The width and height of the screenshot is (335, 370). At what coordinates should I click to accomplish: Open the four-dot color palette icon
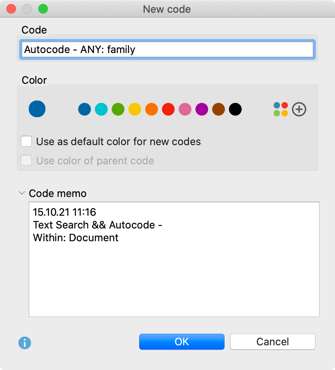pyautogui.click(x=281, y=109)
